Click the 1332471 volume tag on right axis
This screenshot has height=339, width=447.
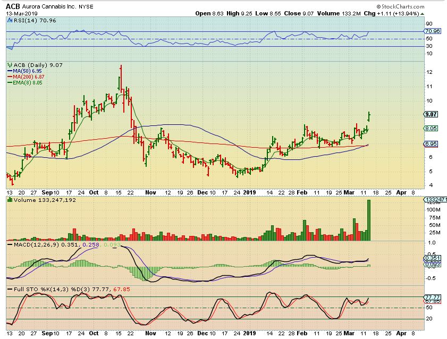click(435, 200)
